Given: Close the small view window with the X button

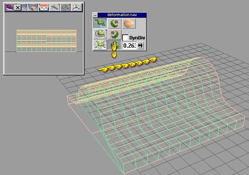Looking at the screenshot, I should click(18, 8).
